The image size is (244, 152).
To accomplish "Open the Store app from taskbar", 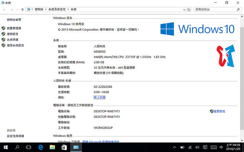I will click(64, 147).
